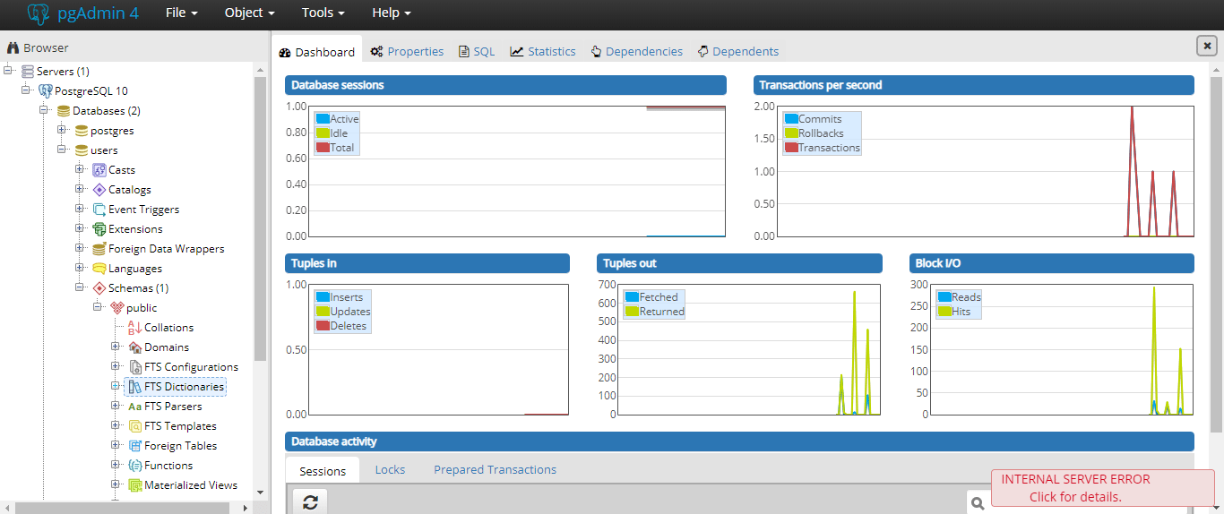Click the Internal Server Error notification

click(x=1101, y=488)
